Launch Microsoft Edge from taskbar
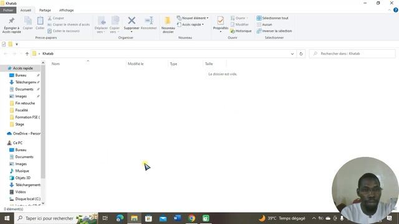The image size is (399, 224). [120, 218]
